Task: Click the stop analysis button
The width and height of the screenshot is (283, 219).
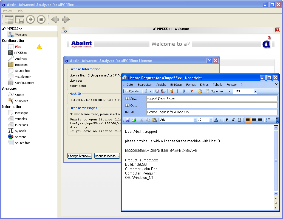Action: pyautogui.click(x=41, y=19)
